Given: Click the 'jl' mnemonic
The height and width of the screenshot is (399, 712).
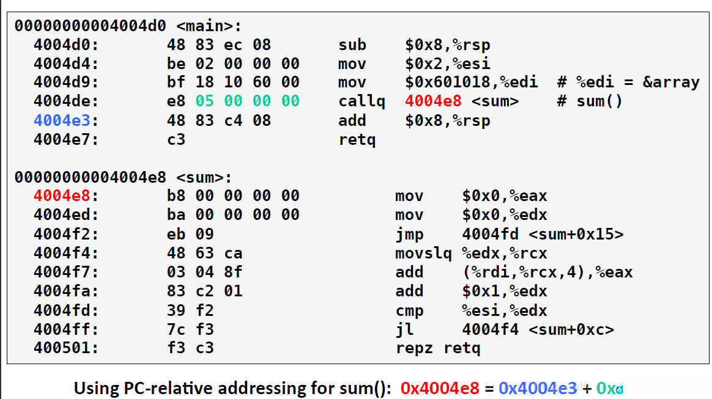Looking at the screenshot, I should (405, 329).
